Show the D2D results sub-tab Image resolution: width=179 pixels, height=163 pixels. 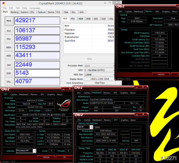[x=104, y=19]
